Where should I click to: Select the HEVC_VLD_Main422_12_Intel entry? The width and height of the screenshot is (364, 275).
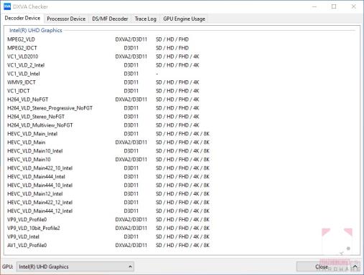(40, 203)
